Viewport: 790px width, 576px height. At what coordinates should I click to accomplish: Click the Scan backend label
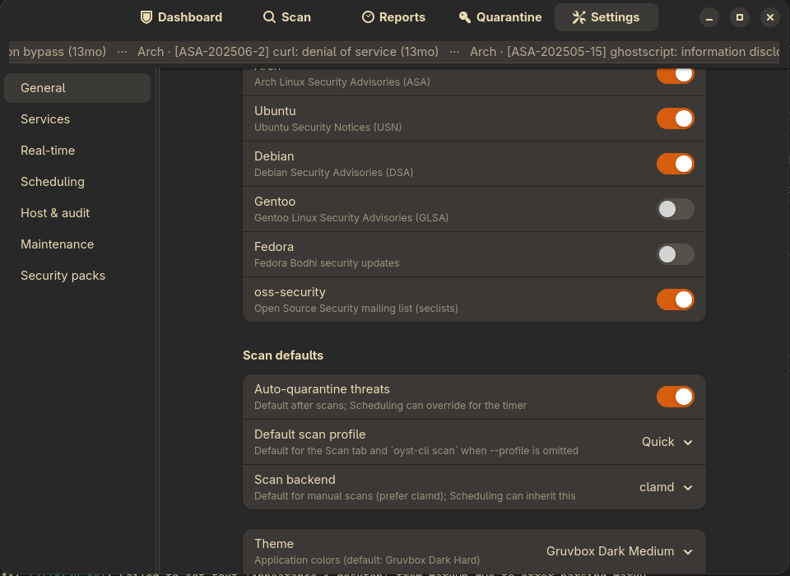[295, 480]
